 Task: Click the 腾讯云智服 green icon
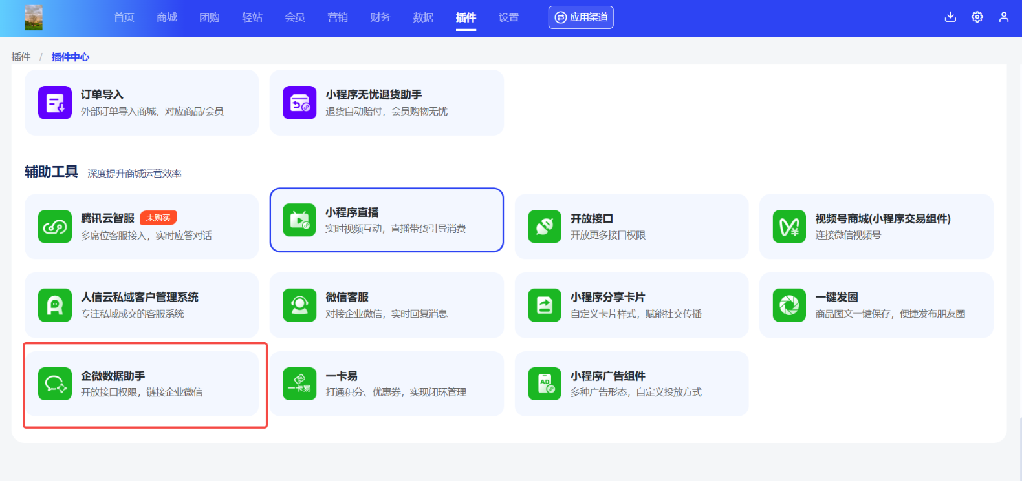54,227
